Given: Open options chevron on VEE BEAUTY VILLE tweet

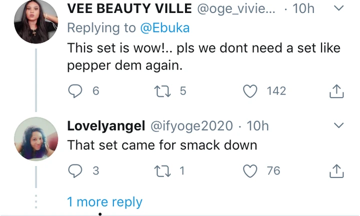Looking at the screenshot, I should [x=338, y=8].
